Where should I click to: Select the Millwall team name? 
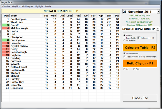pyautogui.click(x=15, y=76)
